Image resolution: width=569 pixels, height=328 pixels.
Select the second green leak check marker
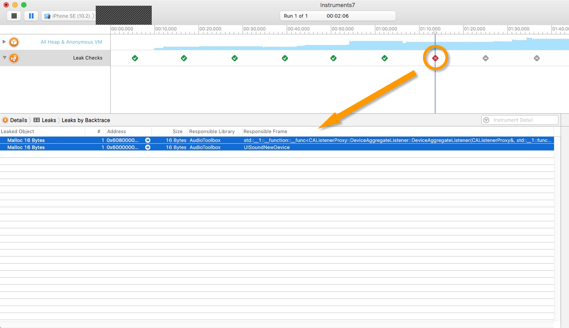coord(184,58)
